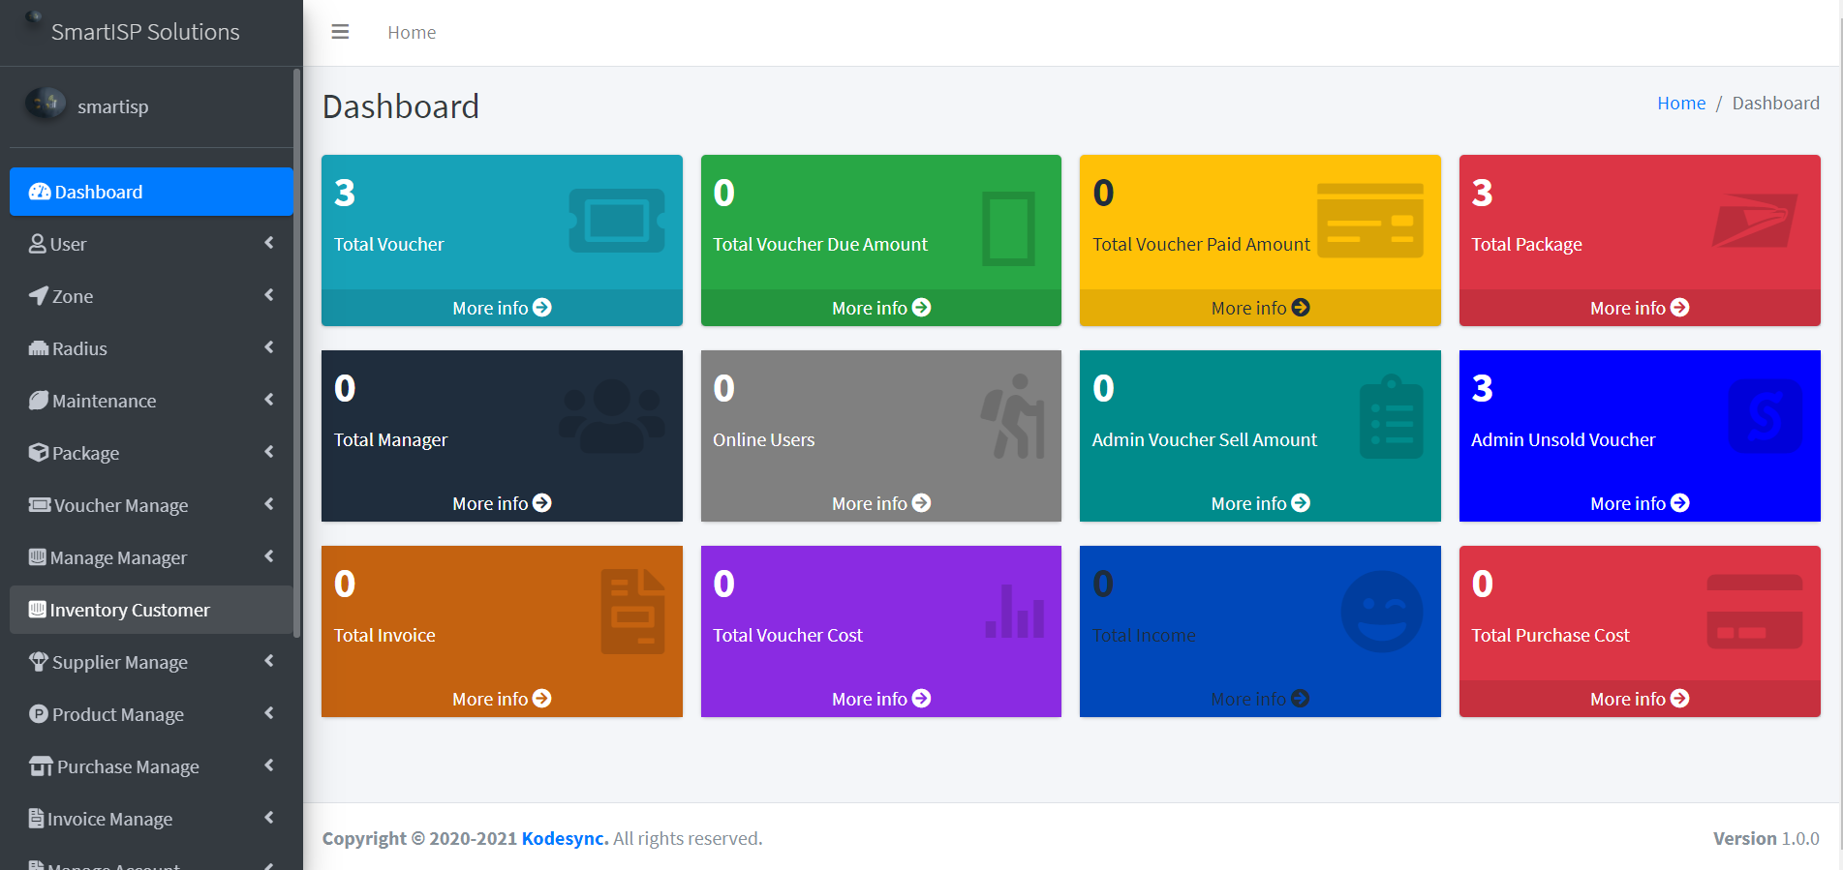Click the invoice icon on Total Invoice card
The height and width of the screenshot is (870, 1843).
click(x=633, y=612)
